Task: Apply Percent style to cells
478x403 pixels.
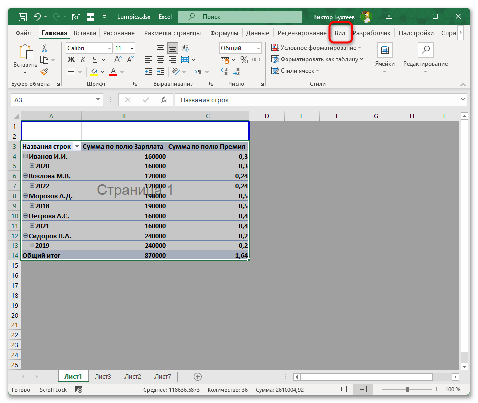Action: pos(244,60)
